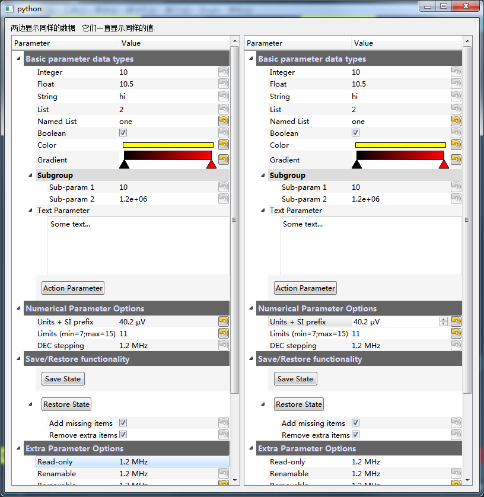Screen dimensions: 484x497
Task: Click the left panel Parameter column header
Action: tap(65, 43)
